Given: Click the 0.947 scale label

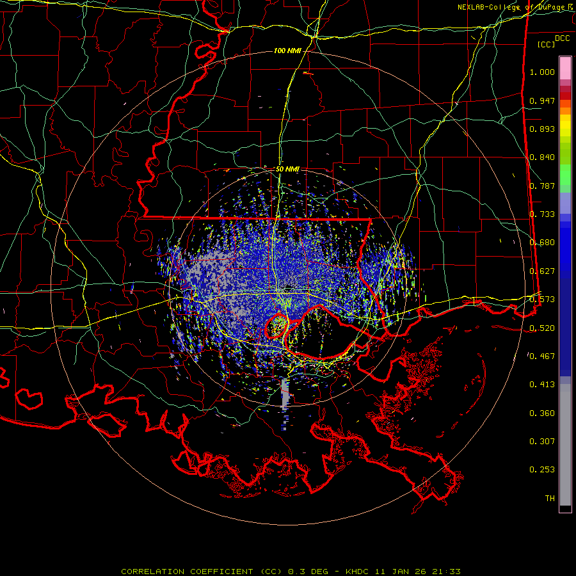Looking at the screenshot, I should pos(542,100).
